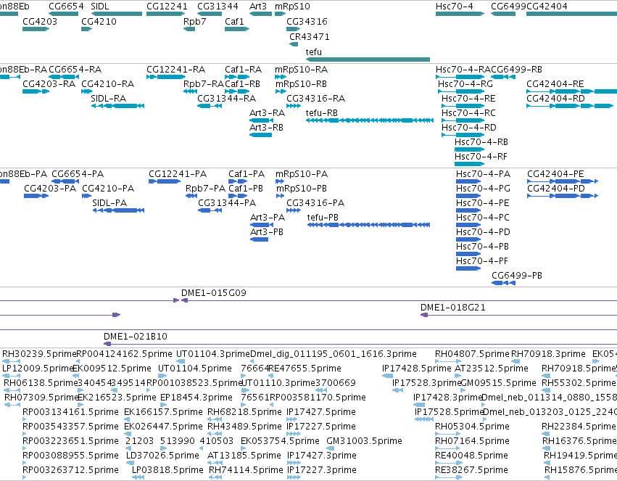Image resolution: width=617 pixels, height=481 pixels.
Task: Click the CG42404-PE protein label
Action: pos(555,174)
